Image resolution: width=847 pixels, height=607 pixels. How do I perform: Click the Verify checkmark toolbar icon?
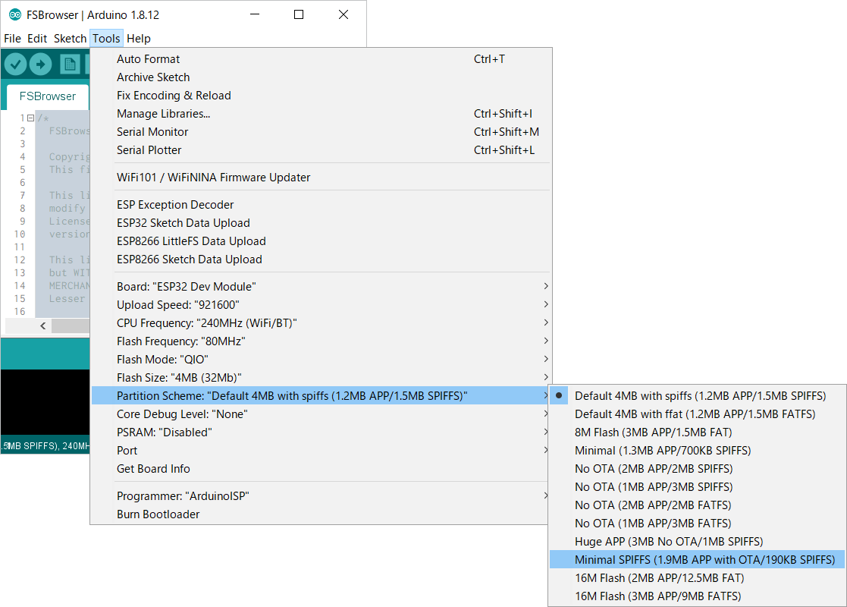tap(16, 64)
